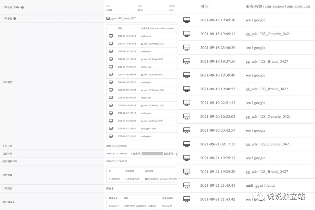Click the help icon beside 订单来源
The height and width of the screenshot is (210, 315).
tap(15, 19)
